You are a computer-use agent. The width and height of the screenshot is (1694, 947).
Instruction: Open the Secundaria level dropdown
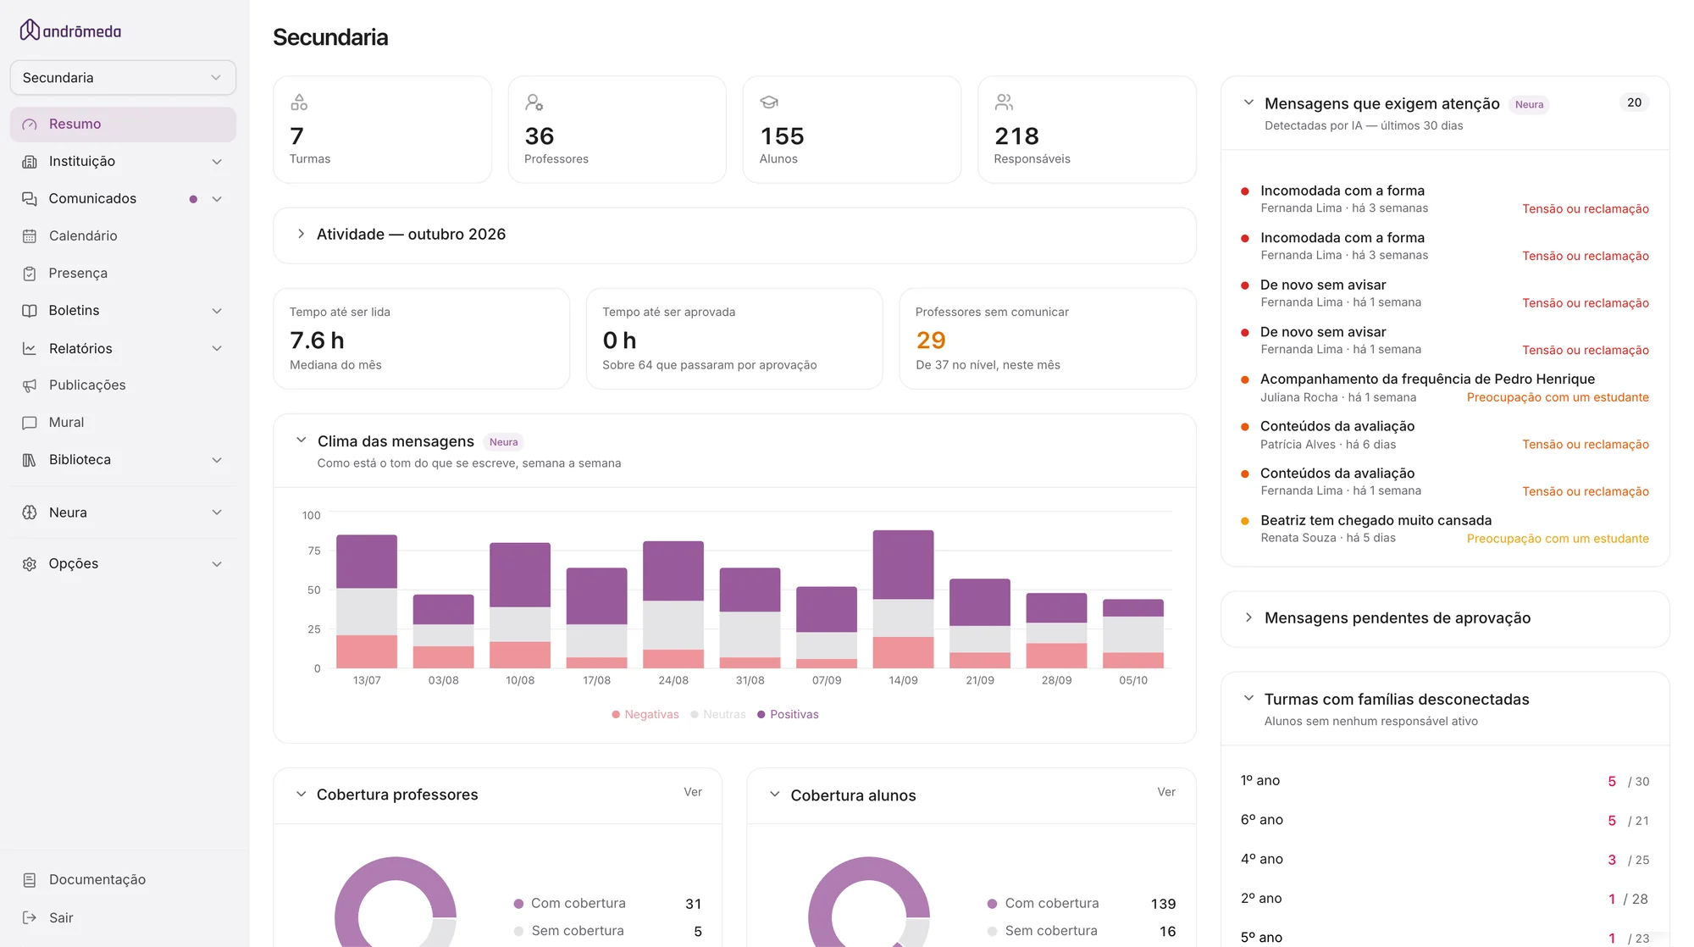point(123,78)
